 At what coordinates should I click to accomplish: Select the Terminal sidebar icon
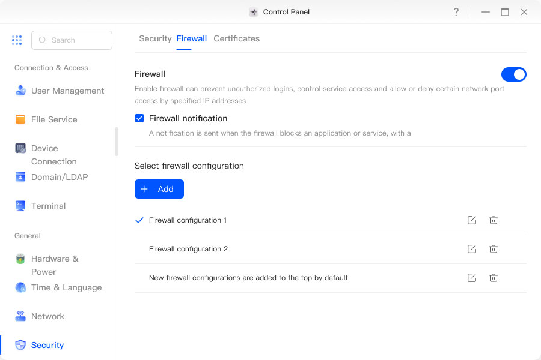point(20,206)
